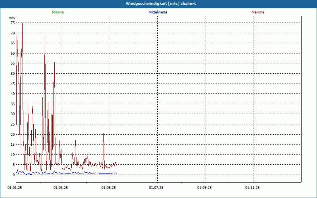Click the 01.09.25 date label
The height and width of the screenshot is (198, 317).
click(x=204, y=188)
